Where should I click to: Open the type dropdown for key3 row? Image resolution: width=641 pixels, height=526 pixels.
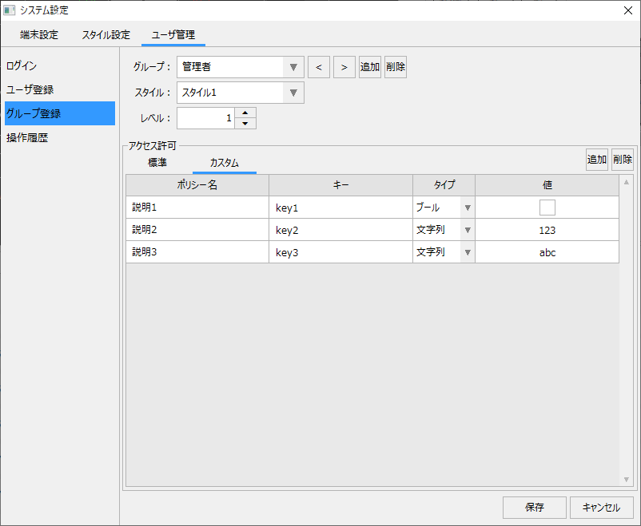(468, 252)
